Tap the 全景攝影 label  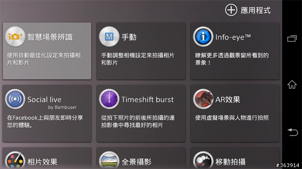136,162
